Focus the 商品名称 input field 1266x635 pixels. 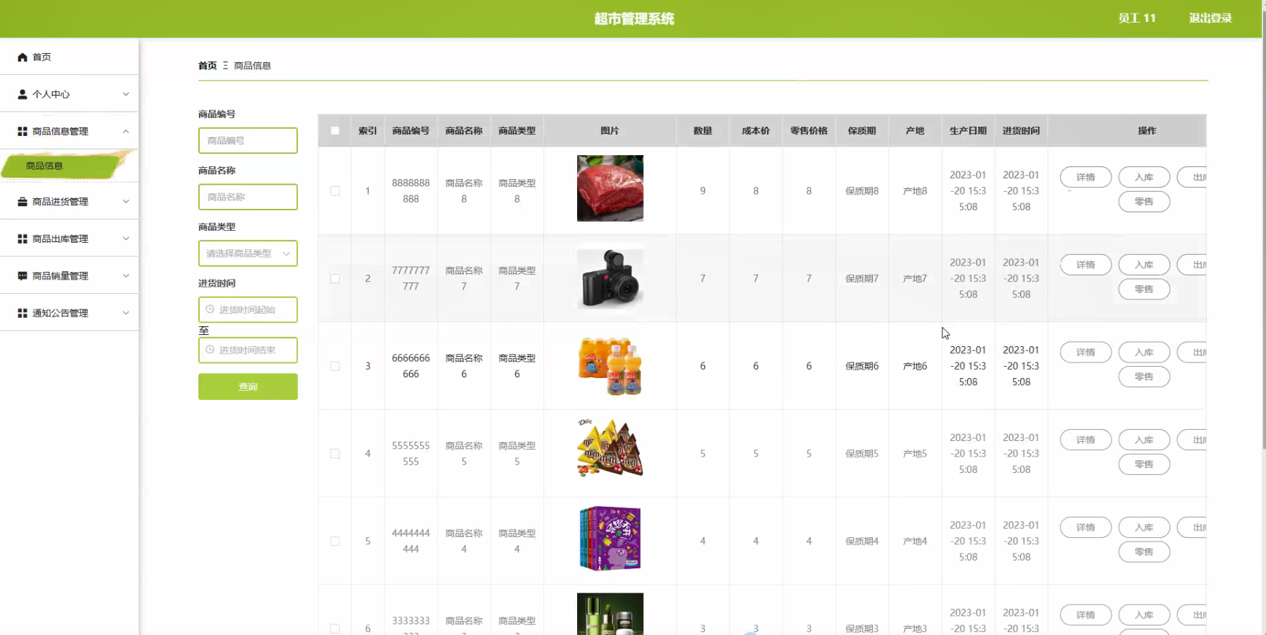tap(248, 197)
